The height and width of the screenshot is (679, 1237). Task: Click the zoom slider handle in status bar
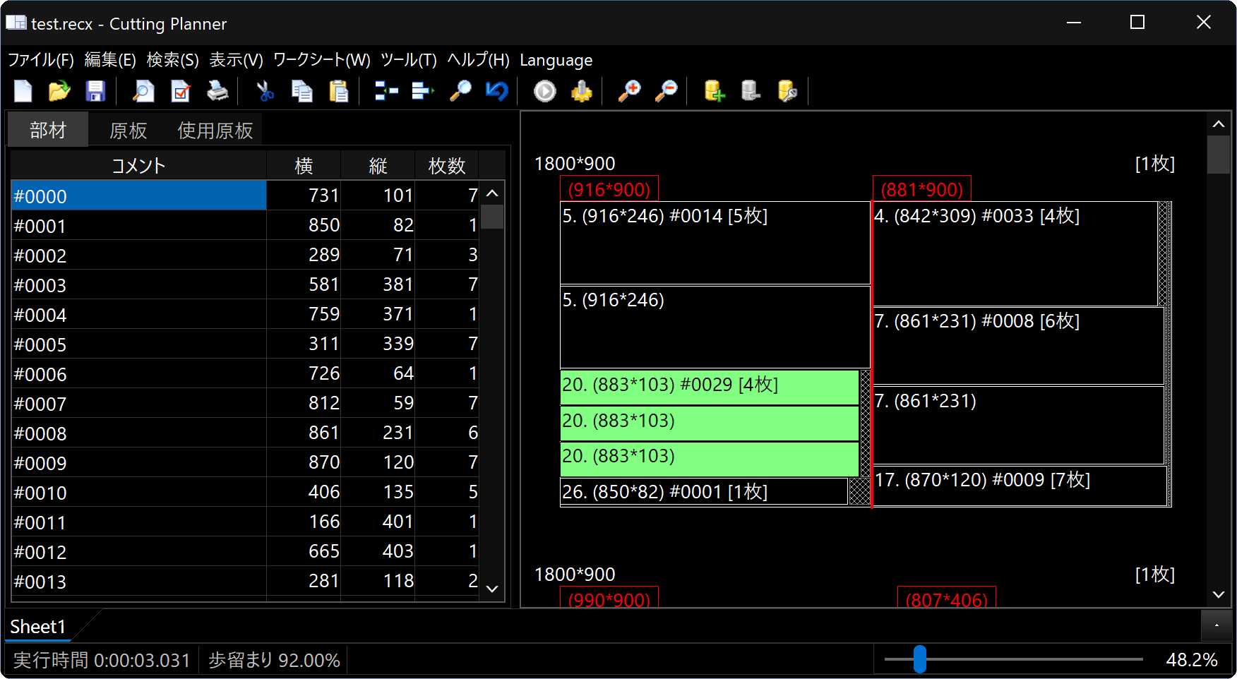919,659
